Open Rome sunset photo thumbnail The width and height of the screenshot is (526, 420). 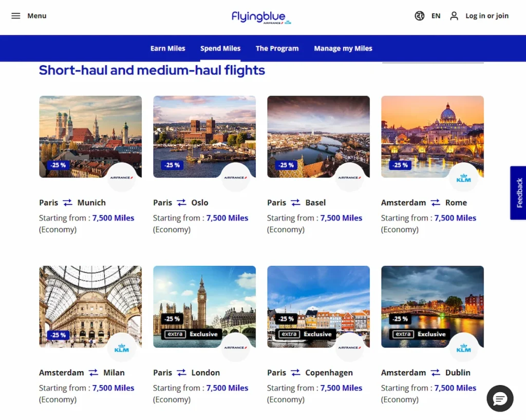click(433, 137)
